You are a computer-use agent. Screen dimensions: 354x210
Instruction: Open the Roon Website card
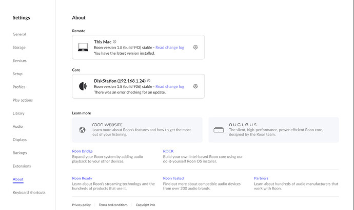click(137, 130)
